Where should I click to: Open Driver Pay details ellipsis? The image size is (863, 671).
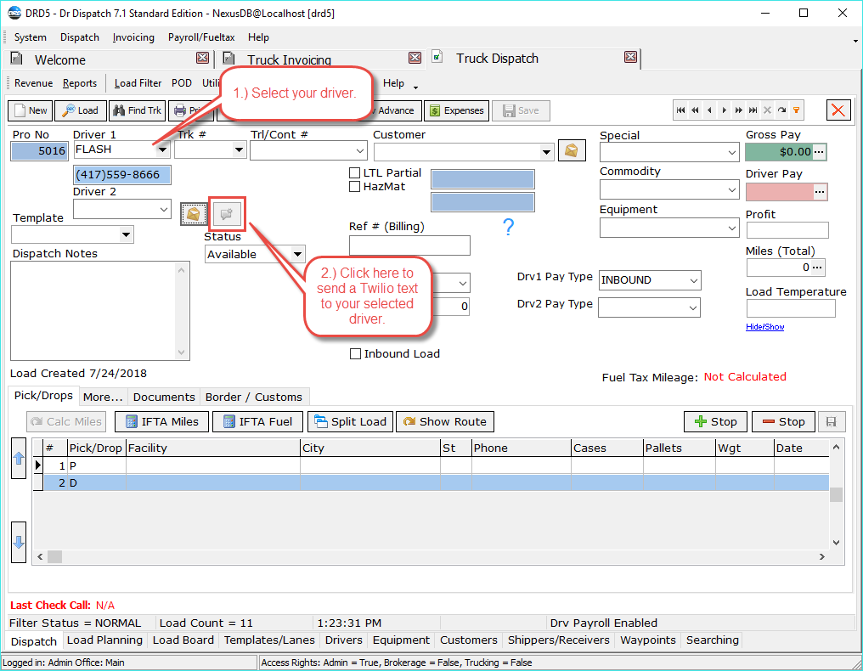pyautogui.click(x=820, y=192)
